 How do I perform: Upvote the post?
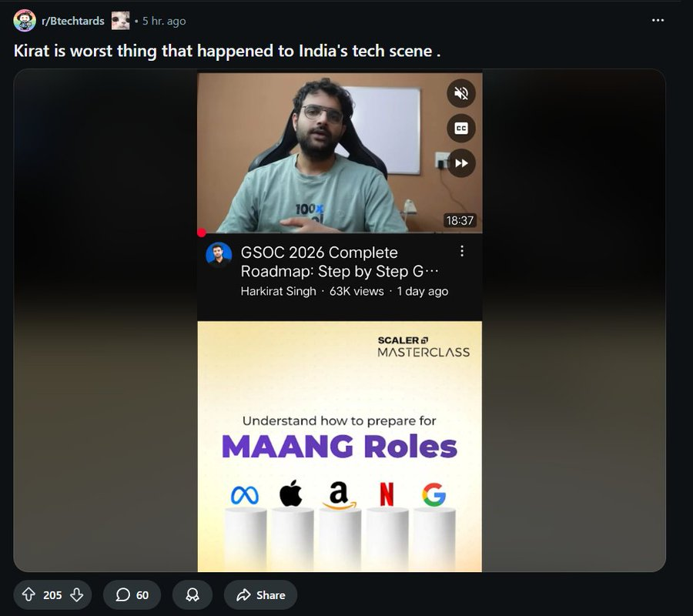(28, 594)
